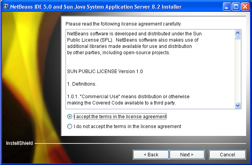Click the installer title bar icon

click(x=5, y=6)
